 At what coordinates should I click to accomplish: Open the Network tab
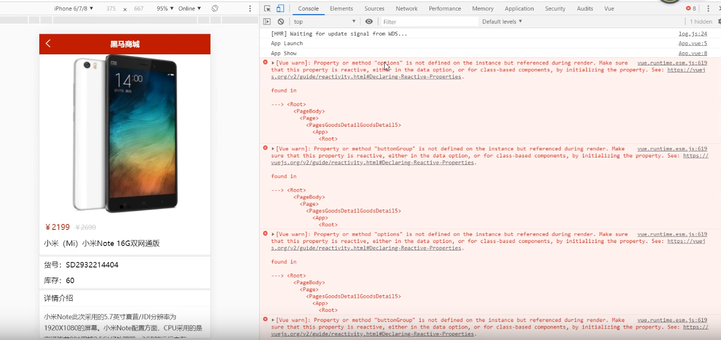406,9
